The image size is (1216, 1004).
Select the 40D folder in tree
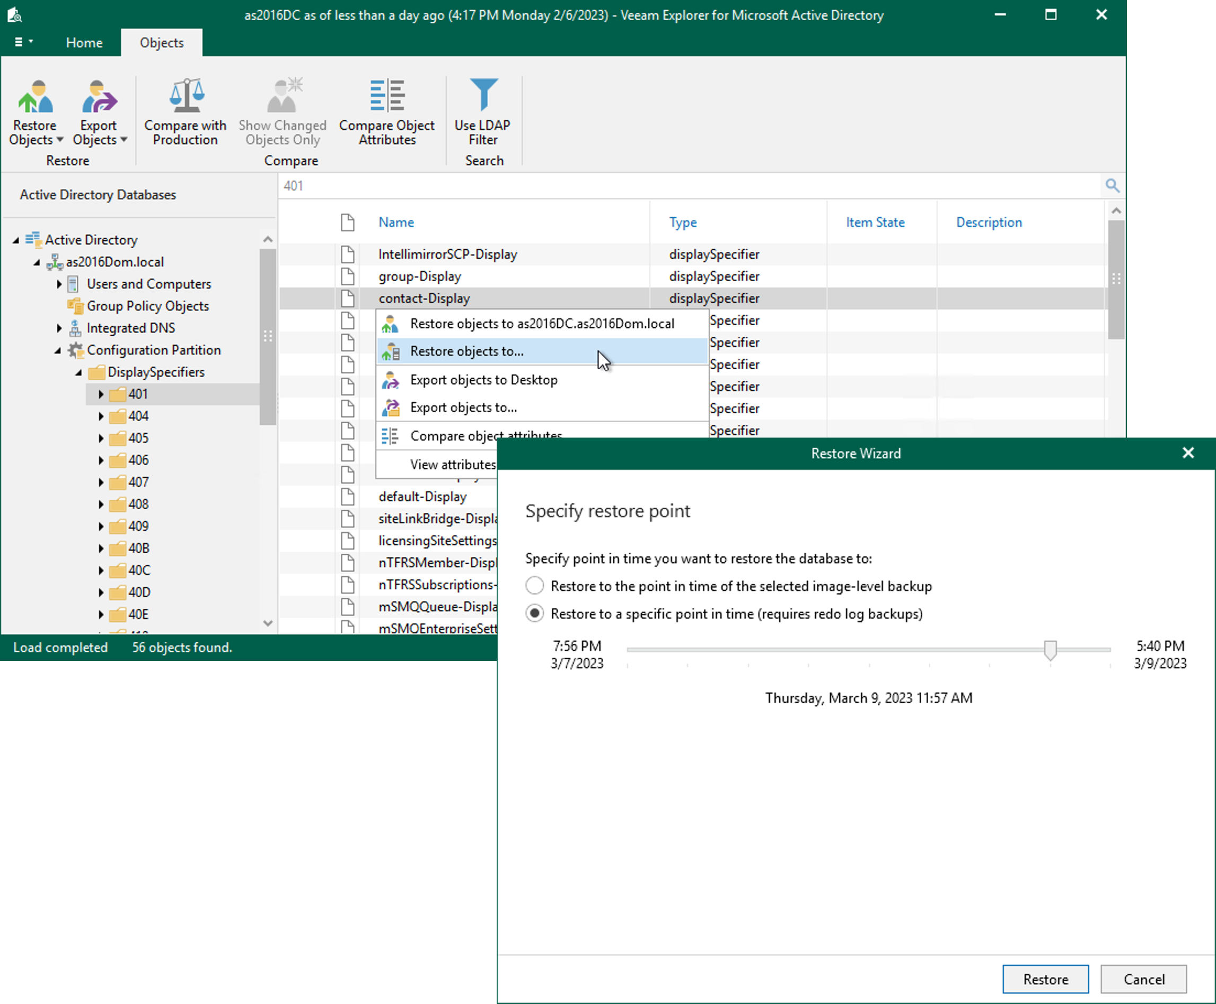click(x=139, y=592)
